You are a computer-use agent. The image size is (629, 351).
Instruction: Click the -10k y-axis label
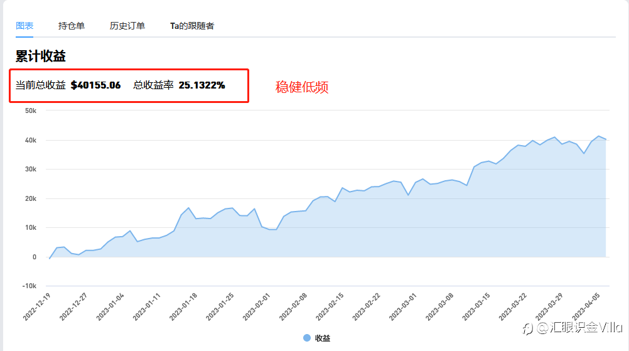pyautogui.click(x=30, y=286)
